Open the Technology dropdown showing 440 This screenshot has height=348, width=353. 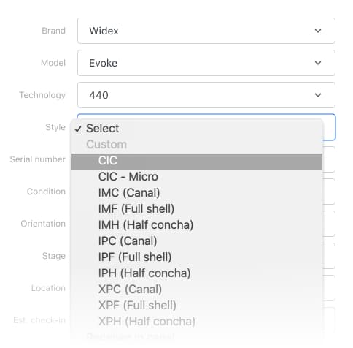click(x=206, y=95)
